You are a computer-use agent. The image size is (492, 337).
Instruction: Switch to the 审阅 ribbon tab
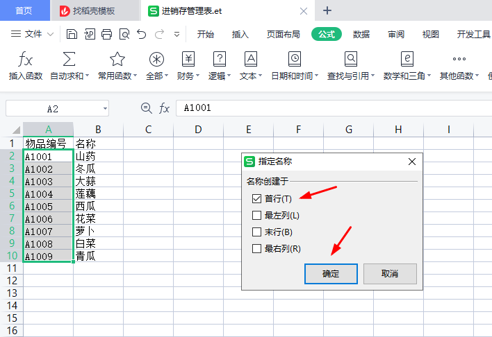tap(396, 34)
